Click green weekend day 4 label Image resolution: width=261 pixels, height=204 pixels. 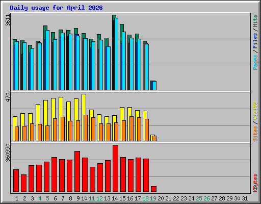[40, 198]
